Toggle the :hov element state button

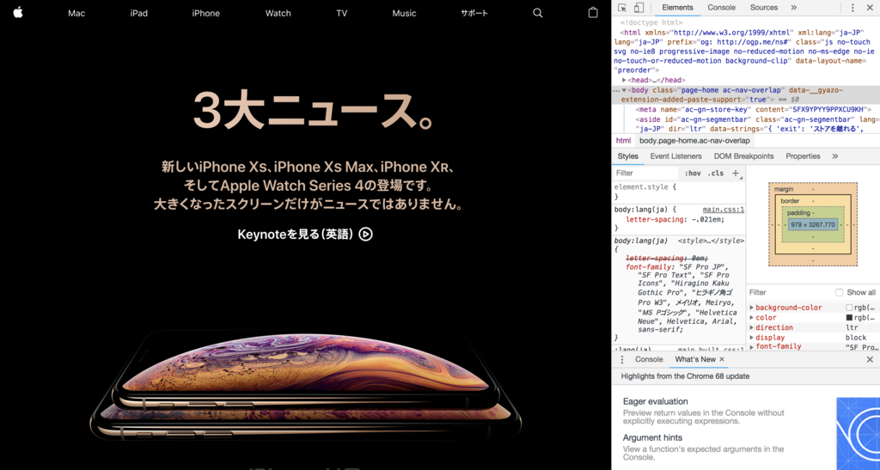click(693, 174)
